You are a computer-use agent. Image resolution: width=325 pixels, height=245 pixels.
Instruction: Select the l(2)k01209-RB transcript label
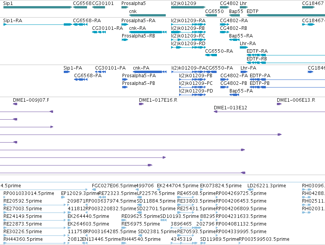coord(188,28)
